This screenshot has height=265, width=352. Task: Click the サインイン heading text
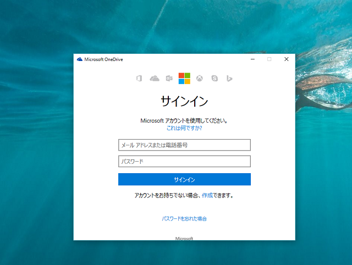pyautogui.click(x=184, y=101)
